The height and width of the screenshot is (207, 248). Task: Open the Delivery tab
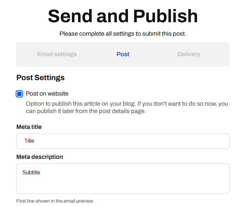pos(189,54)
